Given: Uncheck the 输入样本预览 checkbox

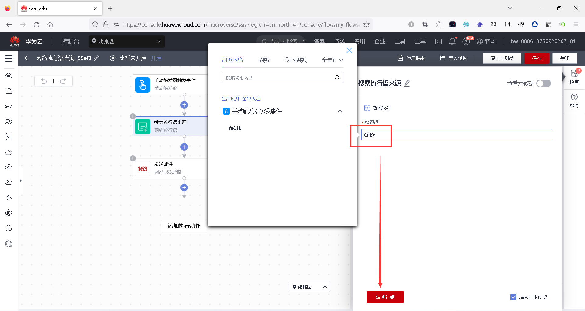Looking at the screenshot, I should tap(514, 297).
